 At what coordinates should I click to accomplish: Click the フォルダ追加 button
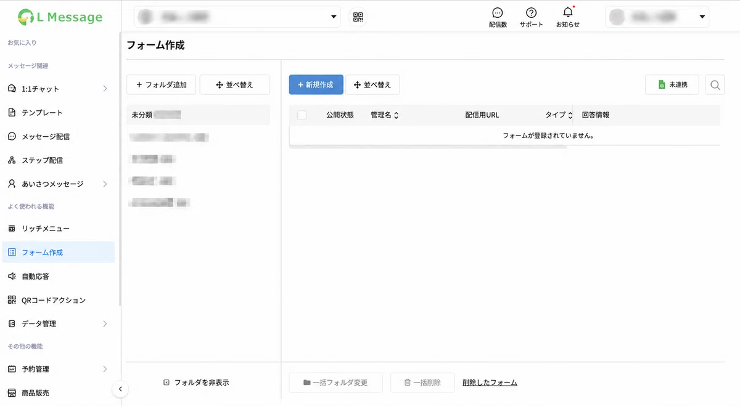[161, 85]
